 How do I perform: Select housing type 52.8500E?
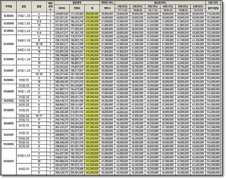(x=9, y=59)
